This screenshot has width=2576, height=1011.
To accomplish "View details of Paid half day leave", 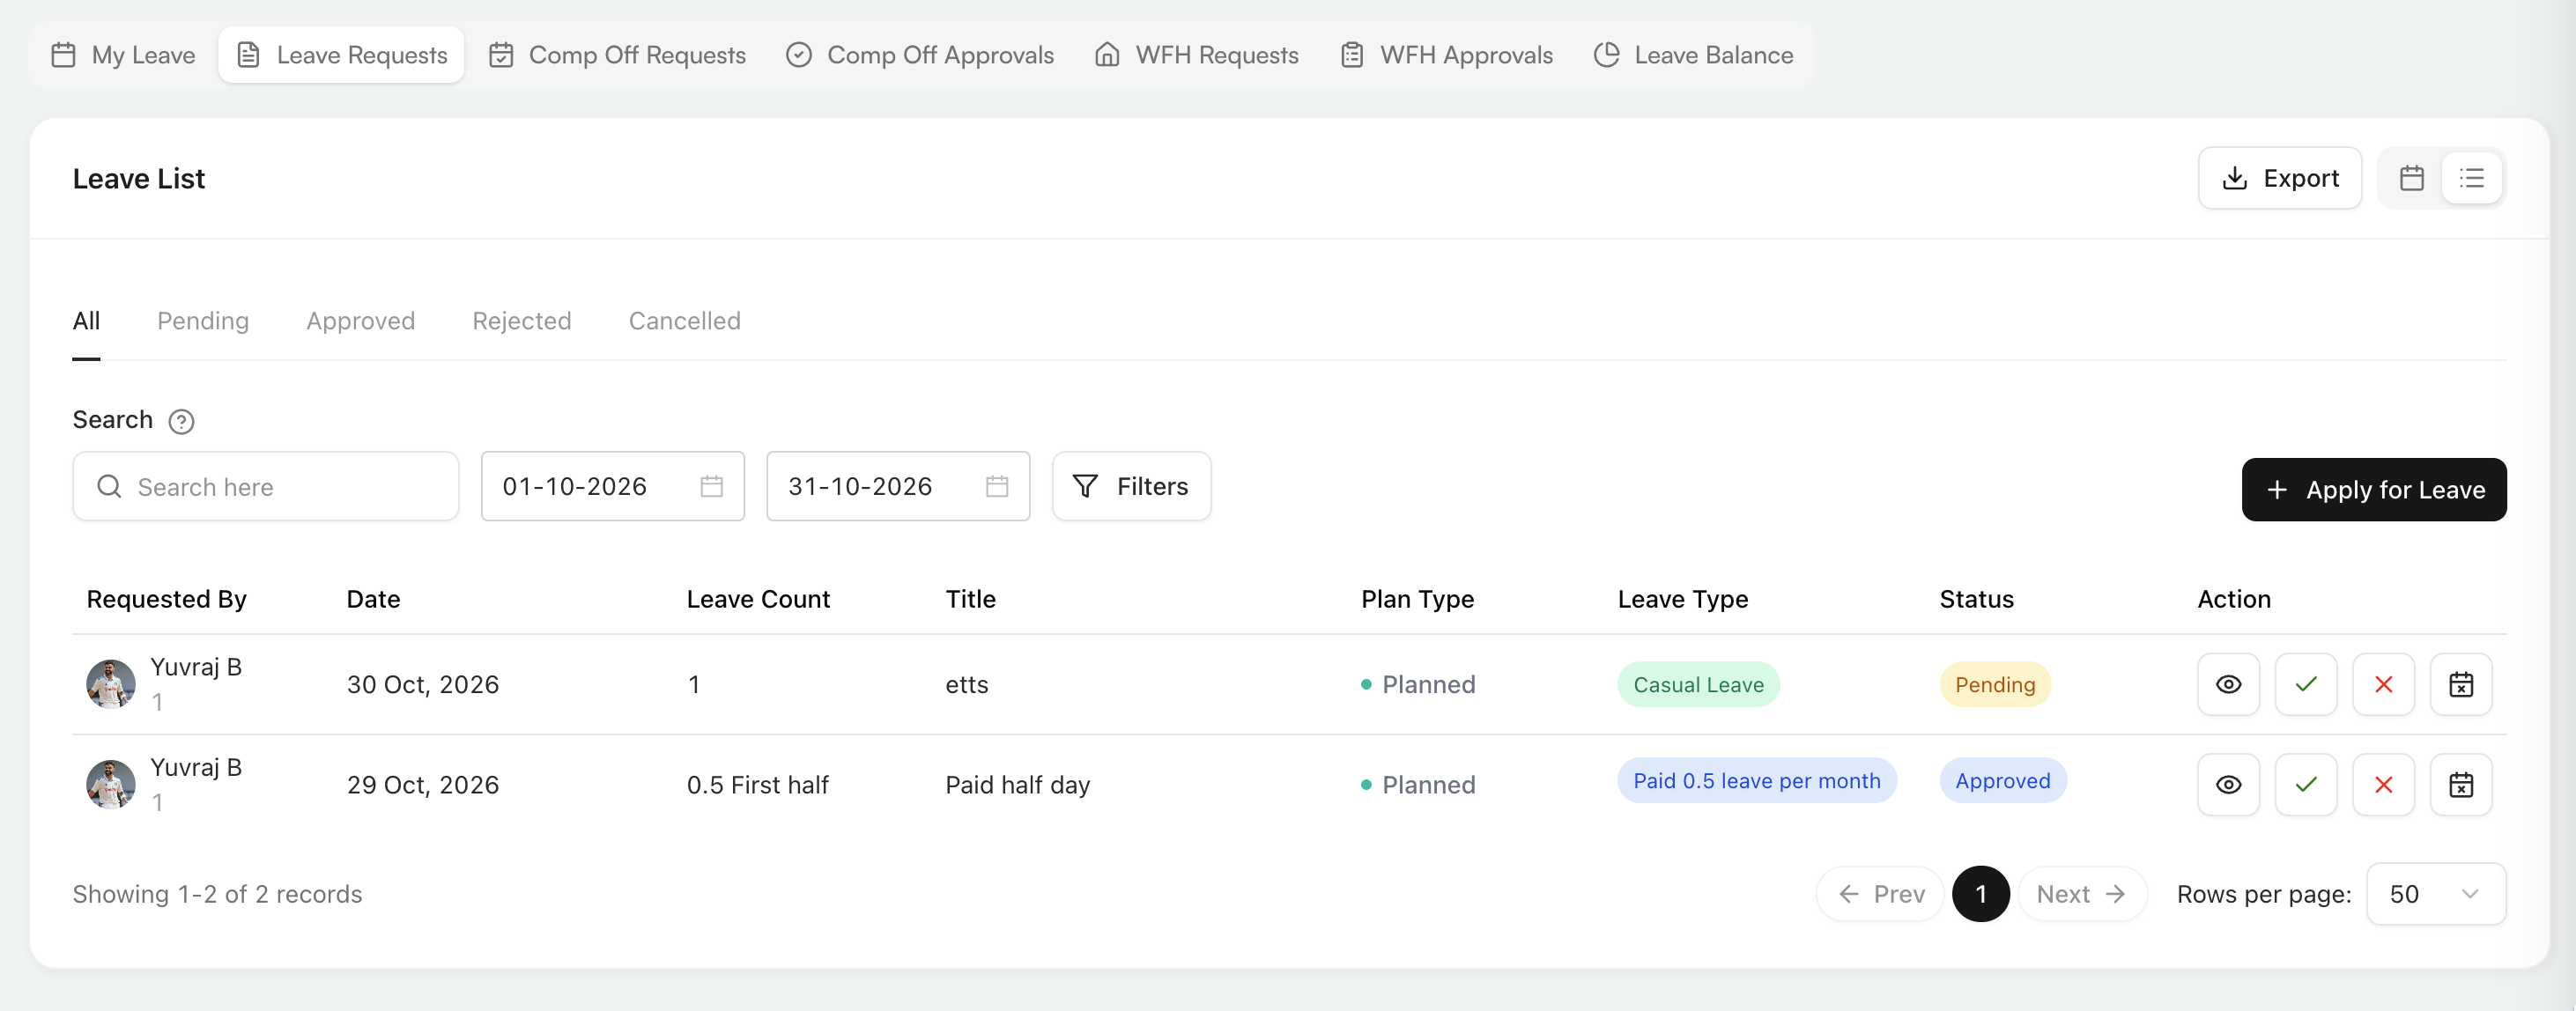I will pos(2228,785).
